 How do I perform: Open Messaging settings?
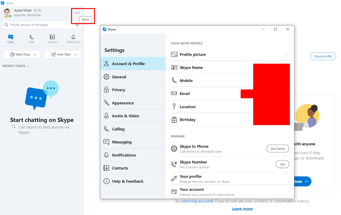click(x=133, y=142)
